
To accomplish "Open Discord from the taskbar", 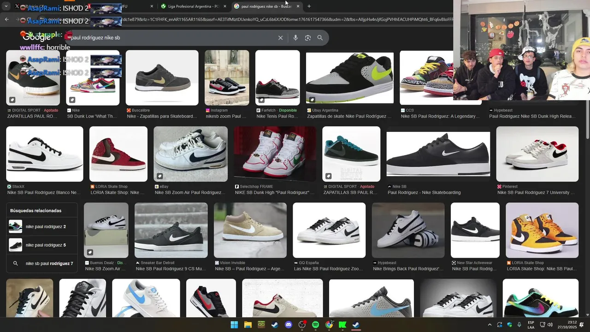I will click(x=289, y=325).
